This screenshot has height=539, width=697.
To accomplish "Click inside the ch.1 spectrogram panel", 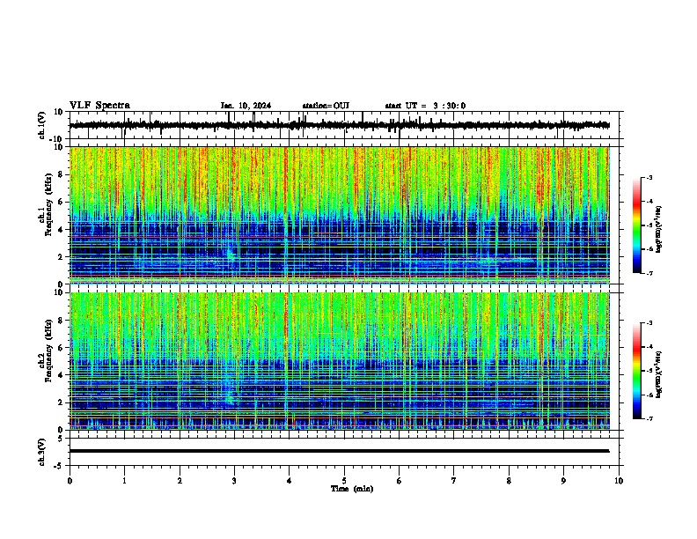I will pyautogui.click(x=339, y=215).
